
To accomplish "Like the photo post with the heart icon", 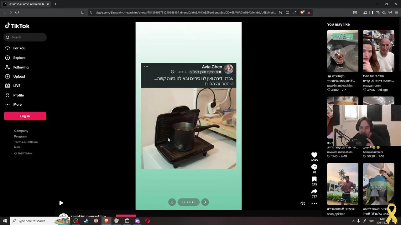I will [314, 155].
